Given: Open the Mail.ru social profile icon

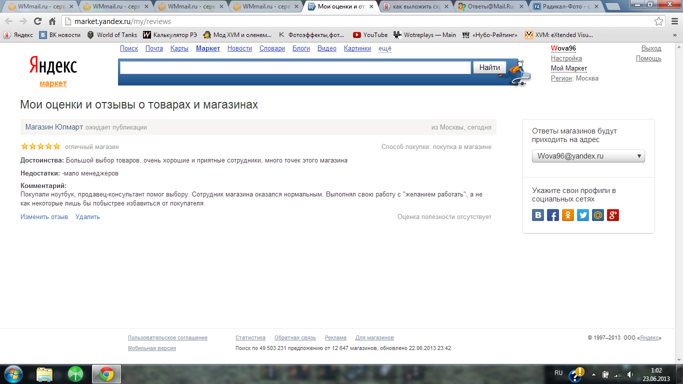Looking at the screenshot, I should point(598,215).
